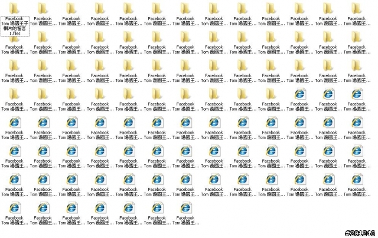Select the very last Internet Explorer HTML file
Image resolution: width=378 pixels, height=238 pixels.
point(185,208)
